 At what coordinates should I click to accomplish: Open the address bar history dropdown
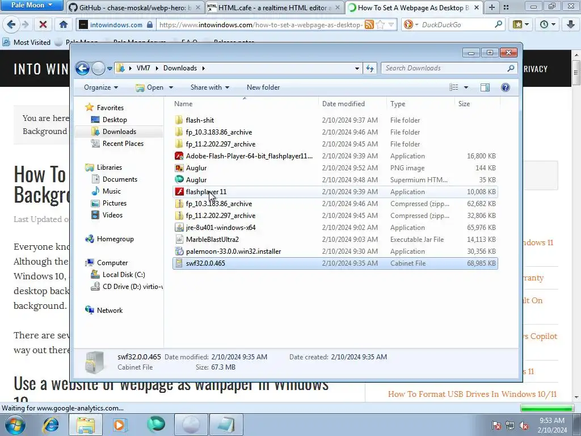coord(357,69)
